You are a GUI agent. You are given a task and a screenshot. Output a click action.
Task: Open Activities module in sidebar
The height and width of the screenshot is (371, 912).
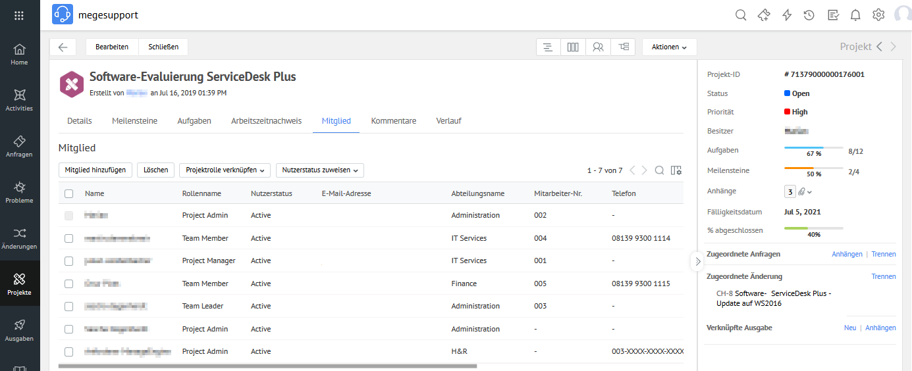pos(20,101)
